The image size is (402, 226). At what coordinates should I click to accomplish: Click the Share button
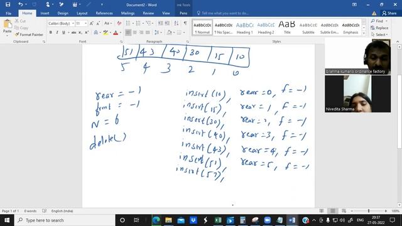point(389,13)
